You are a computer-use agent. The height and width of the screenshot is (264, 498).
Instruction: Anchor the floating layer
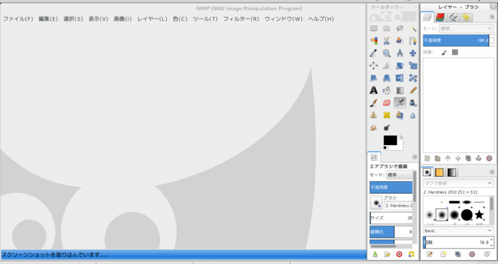[x=478, y=158]
